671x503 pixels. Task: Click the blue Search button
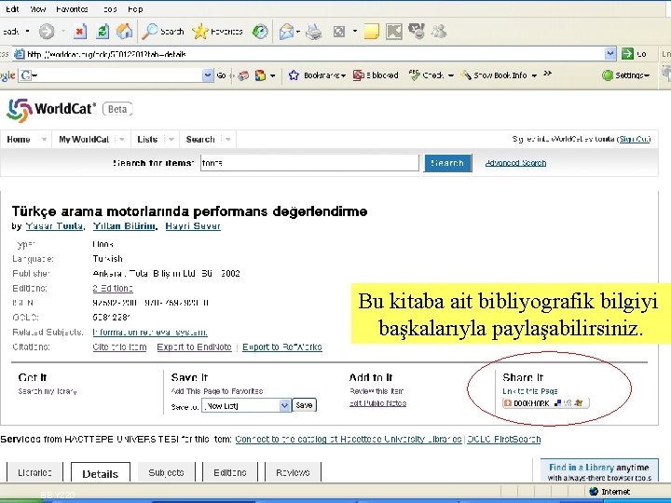click(447, 163)
